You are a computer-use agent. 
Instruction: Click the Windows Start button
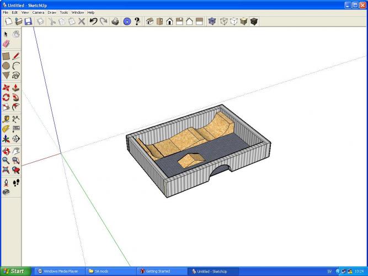click(x=14, y=271)
